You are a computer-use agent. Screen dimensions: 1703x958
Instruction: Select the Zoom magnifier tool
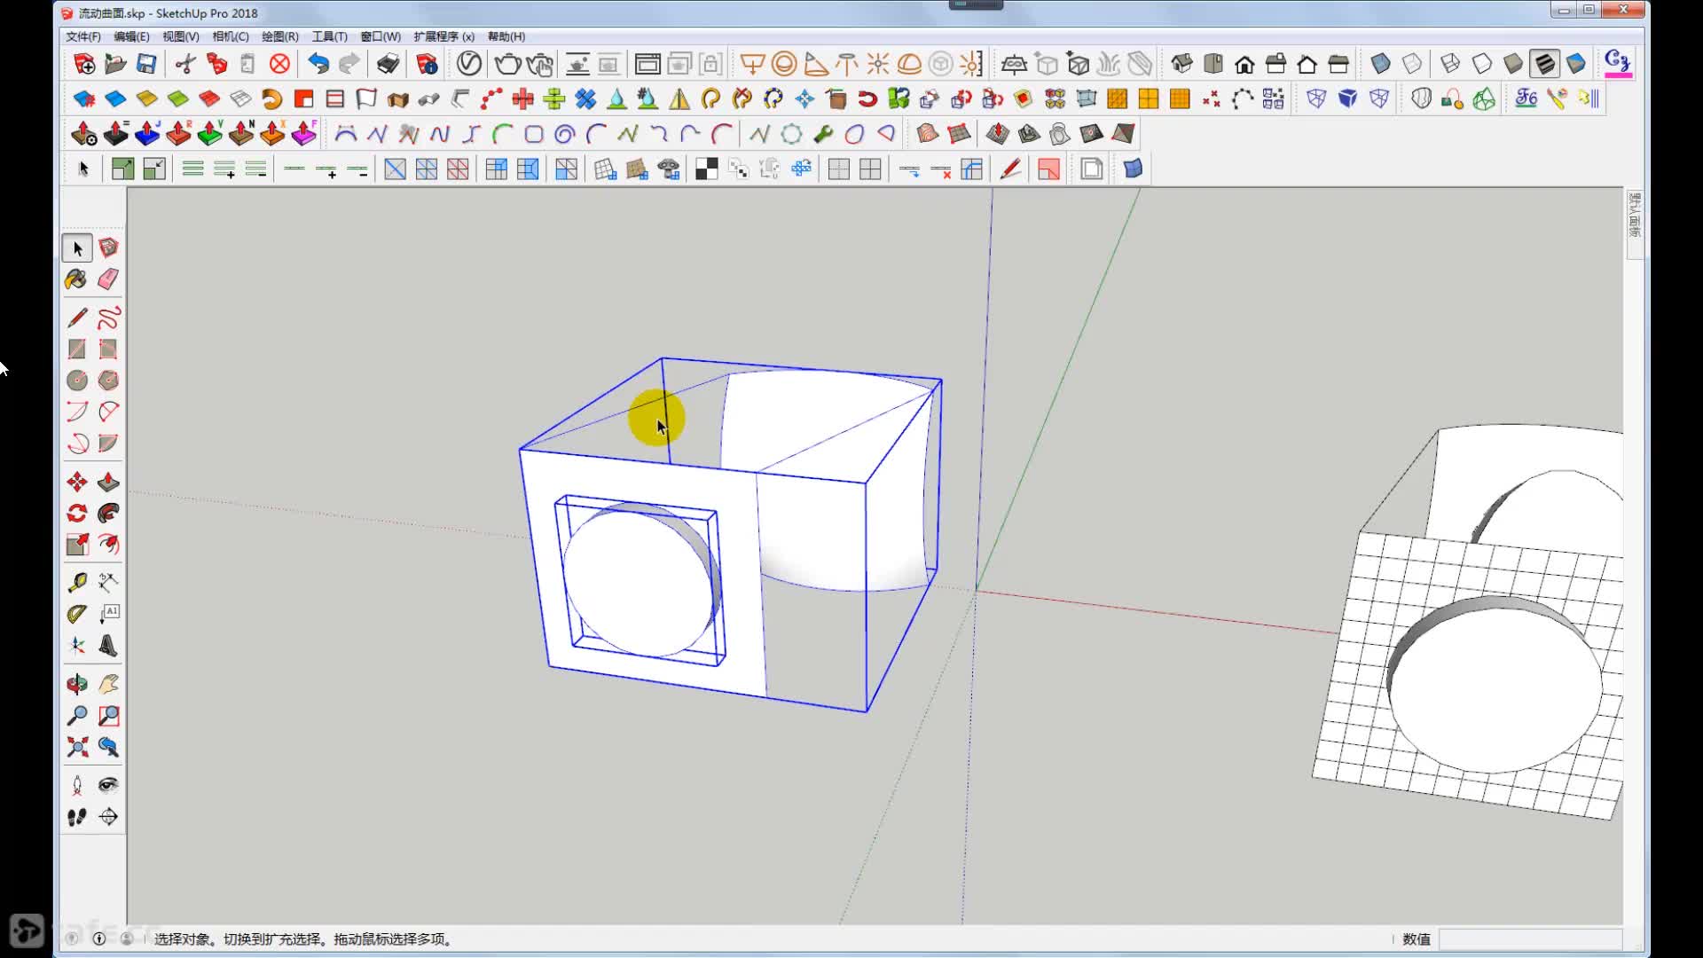click(77, 715)
